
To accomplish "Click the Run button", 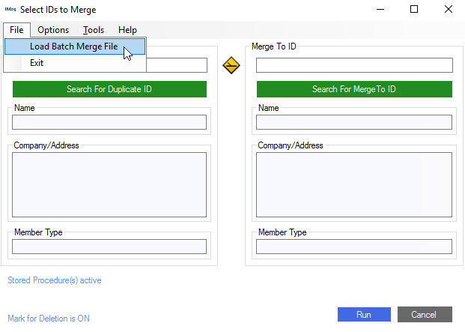I will point(364,315).
